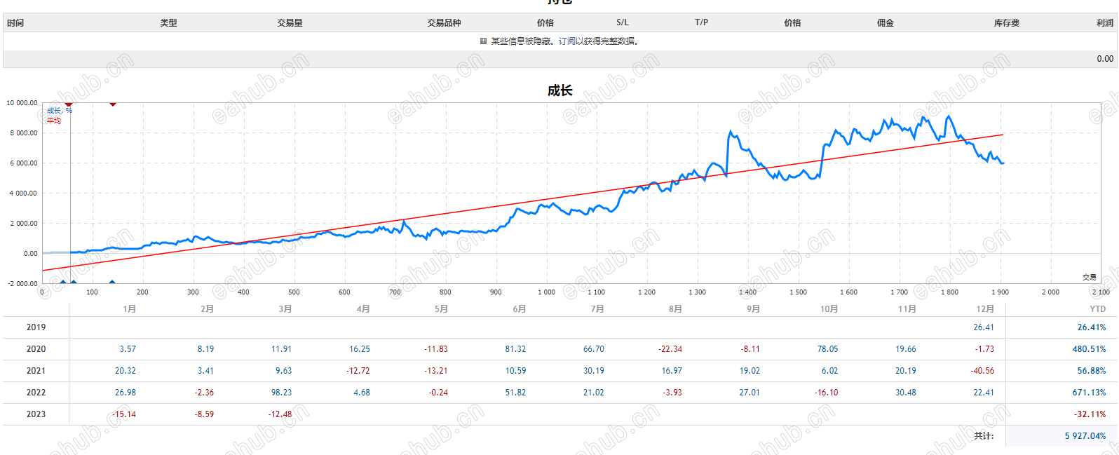Click the 26.41% YTD value for 2019
This screenshot has height=455, width=1119.
1092,327
